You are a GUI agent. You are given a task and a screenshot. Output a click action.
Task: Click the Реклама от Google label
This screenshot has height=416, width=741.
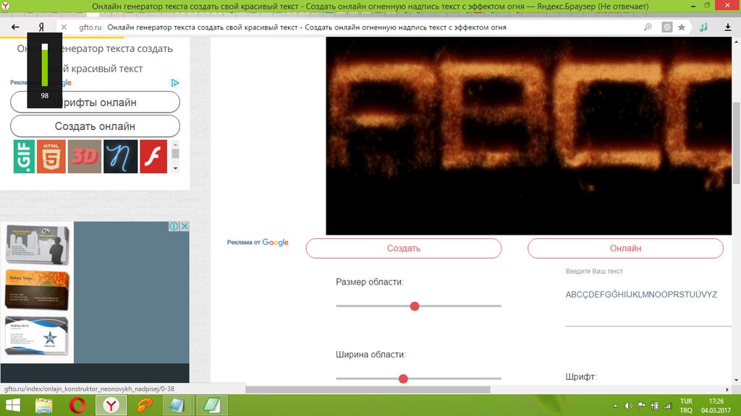(258, 243)
